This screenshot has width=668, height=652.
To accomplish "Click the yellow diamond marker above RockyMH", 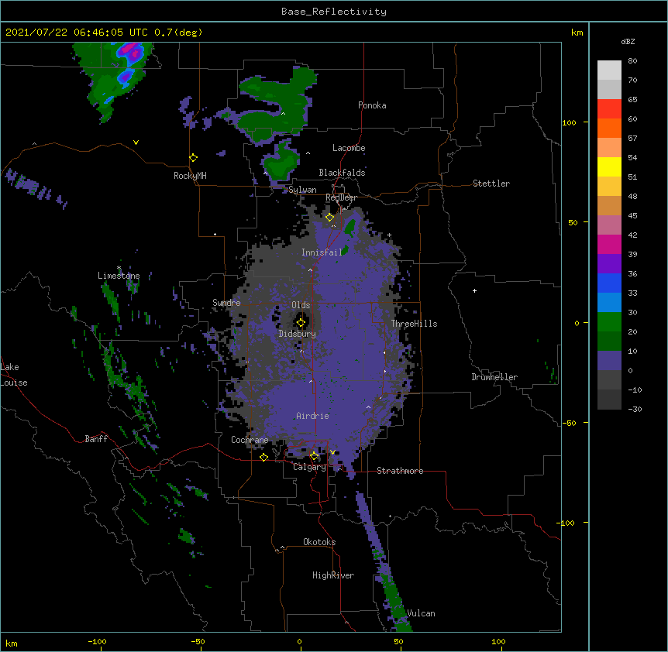I will pos(193,158).
